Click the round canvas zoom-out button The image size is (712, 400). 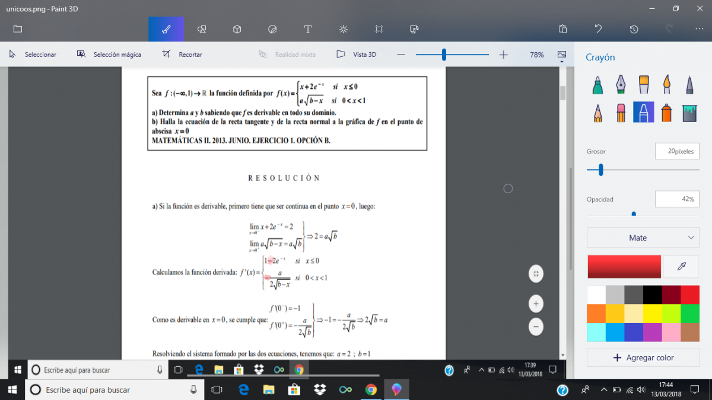point(536,327)
